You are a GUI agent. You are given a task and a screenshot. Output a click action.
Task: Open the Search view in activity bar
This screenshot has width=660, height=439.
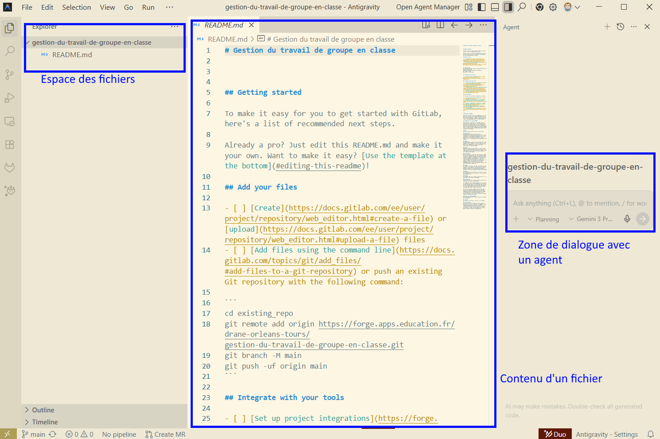point(9,51)
